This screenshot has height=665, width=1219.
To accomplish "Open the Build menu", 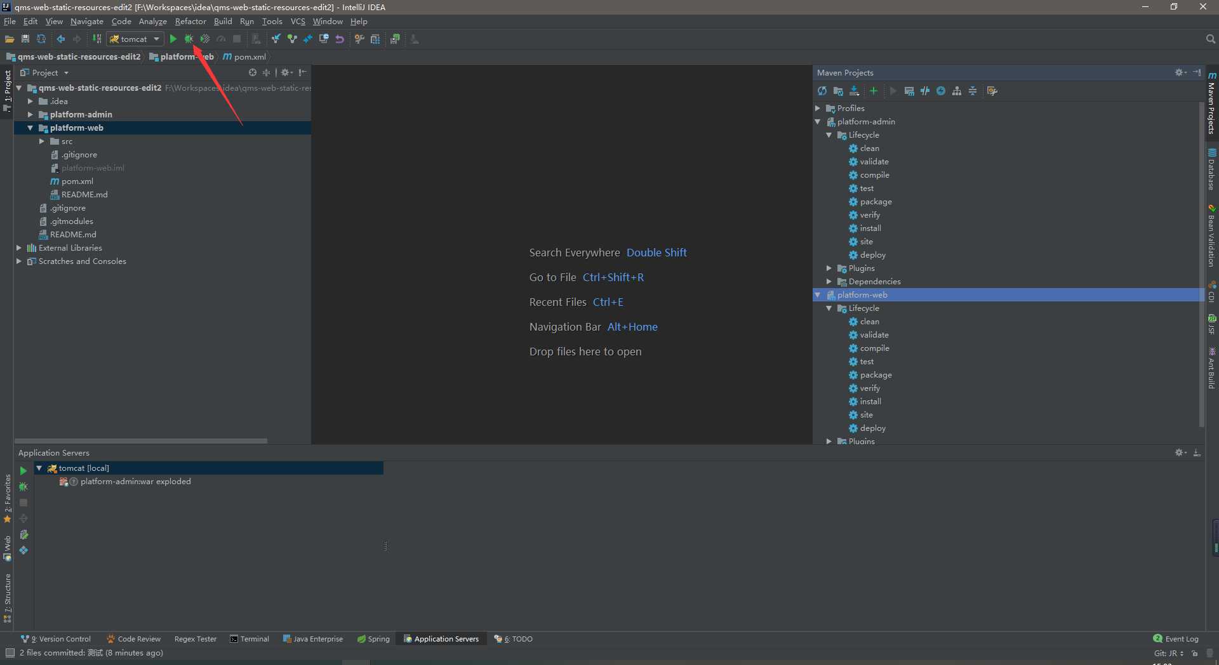I will click(x=223, y=21).
